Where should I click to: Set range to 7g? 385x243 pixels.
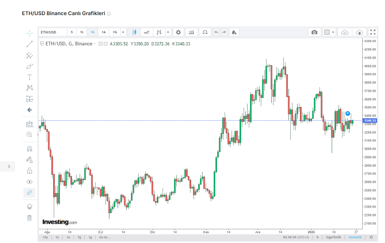coord(79,237)
